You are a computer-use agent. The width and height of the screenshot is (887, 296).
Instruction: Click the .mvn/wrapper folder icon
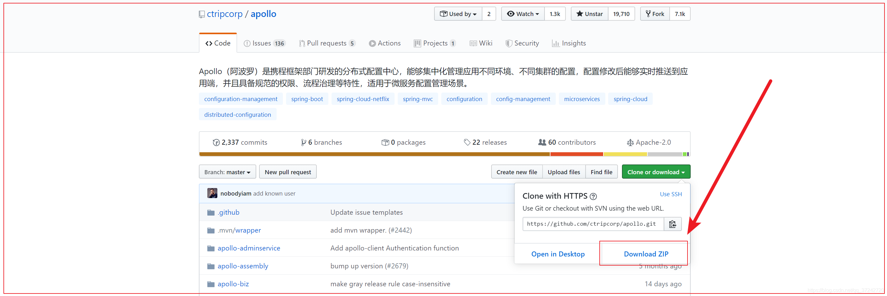[211, 230]
